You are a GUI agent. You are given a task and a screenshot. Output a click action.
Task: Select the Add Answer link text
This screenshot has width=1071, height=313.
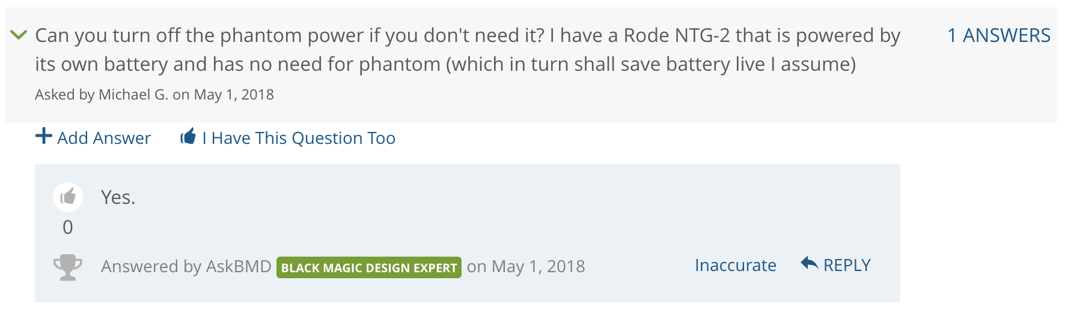104,138
